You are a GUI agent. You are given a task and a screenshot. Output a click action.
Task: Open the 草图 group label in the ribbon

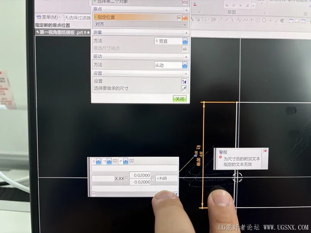[x=232, y=12]
